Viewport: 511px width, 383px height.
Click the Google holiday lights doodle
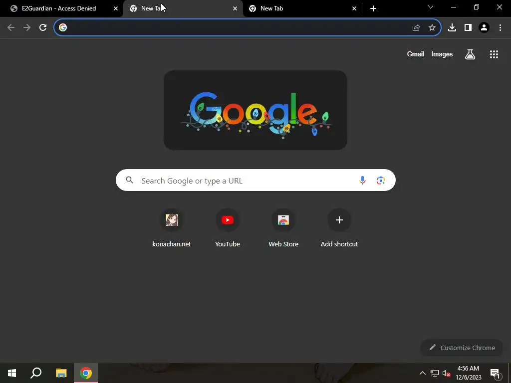click(255, 110)
